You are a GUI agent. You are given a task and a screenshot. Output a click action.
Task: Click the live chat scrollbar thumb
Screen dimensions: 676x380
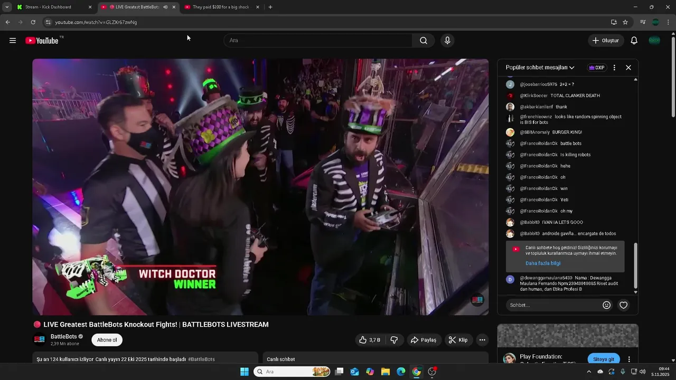pos(636,267)
